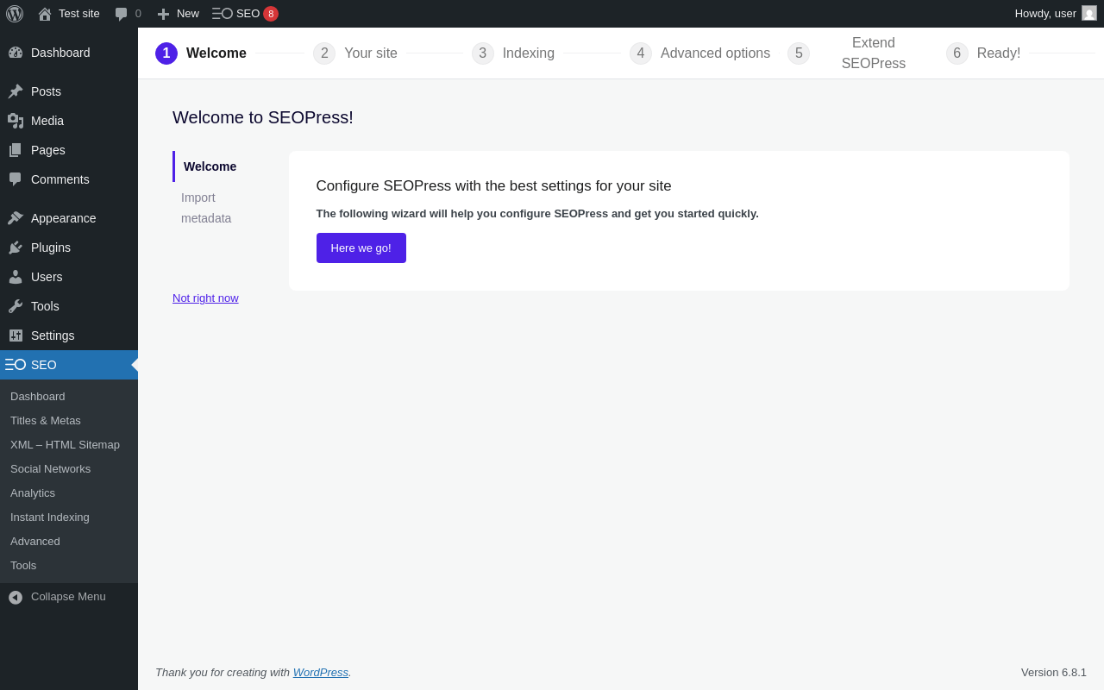Image resolution: width=1104 pixels, height=690 pixels.
Task: Select the Welcome wizard step label
Action: click(x=216, y=53)
